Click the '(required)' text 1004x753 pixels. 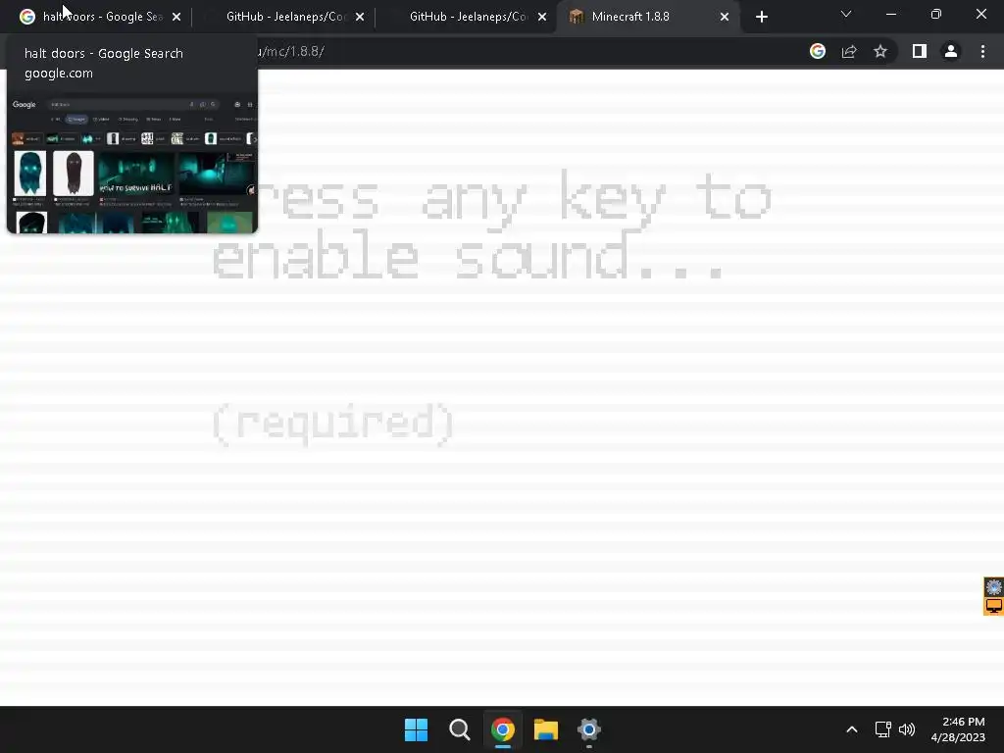[333, 424]
